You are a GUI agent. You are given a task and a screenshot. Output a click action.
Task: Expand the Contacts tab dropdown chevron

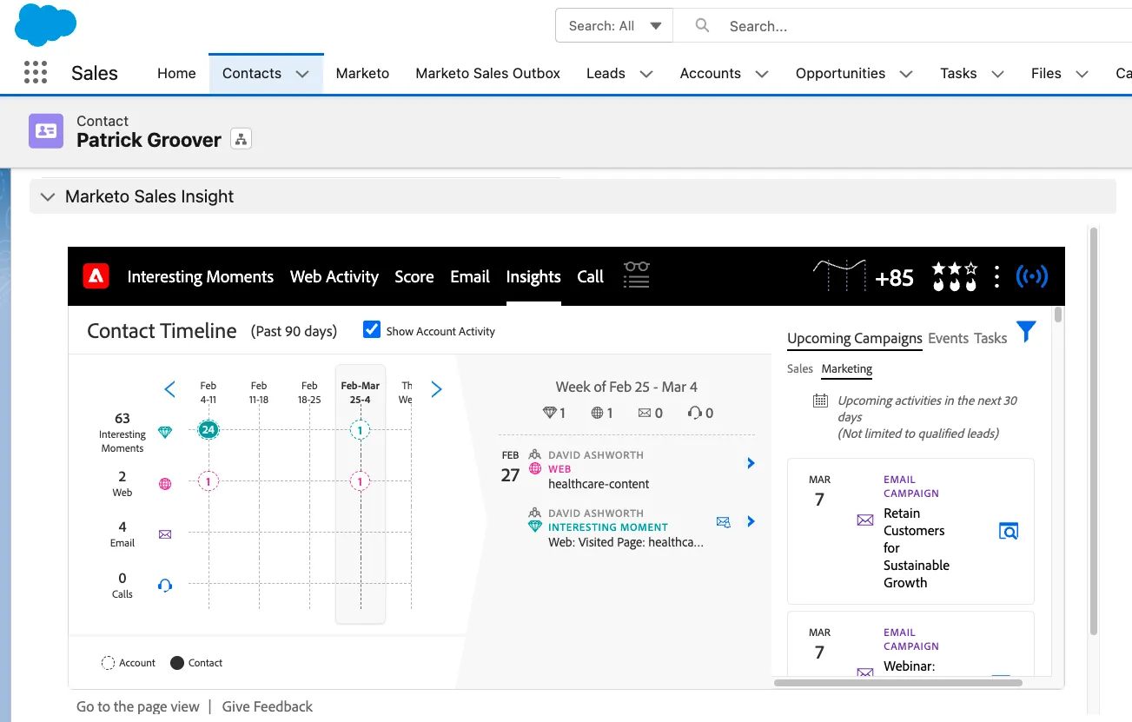click(x=302, y=74)
